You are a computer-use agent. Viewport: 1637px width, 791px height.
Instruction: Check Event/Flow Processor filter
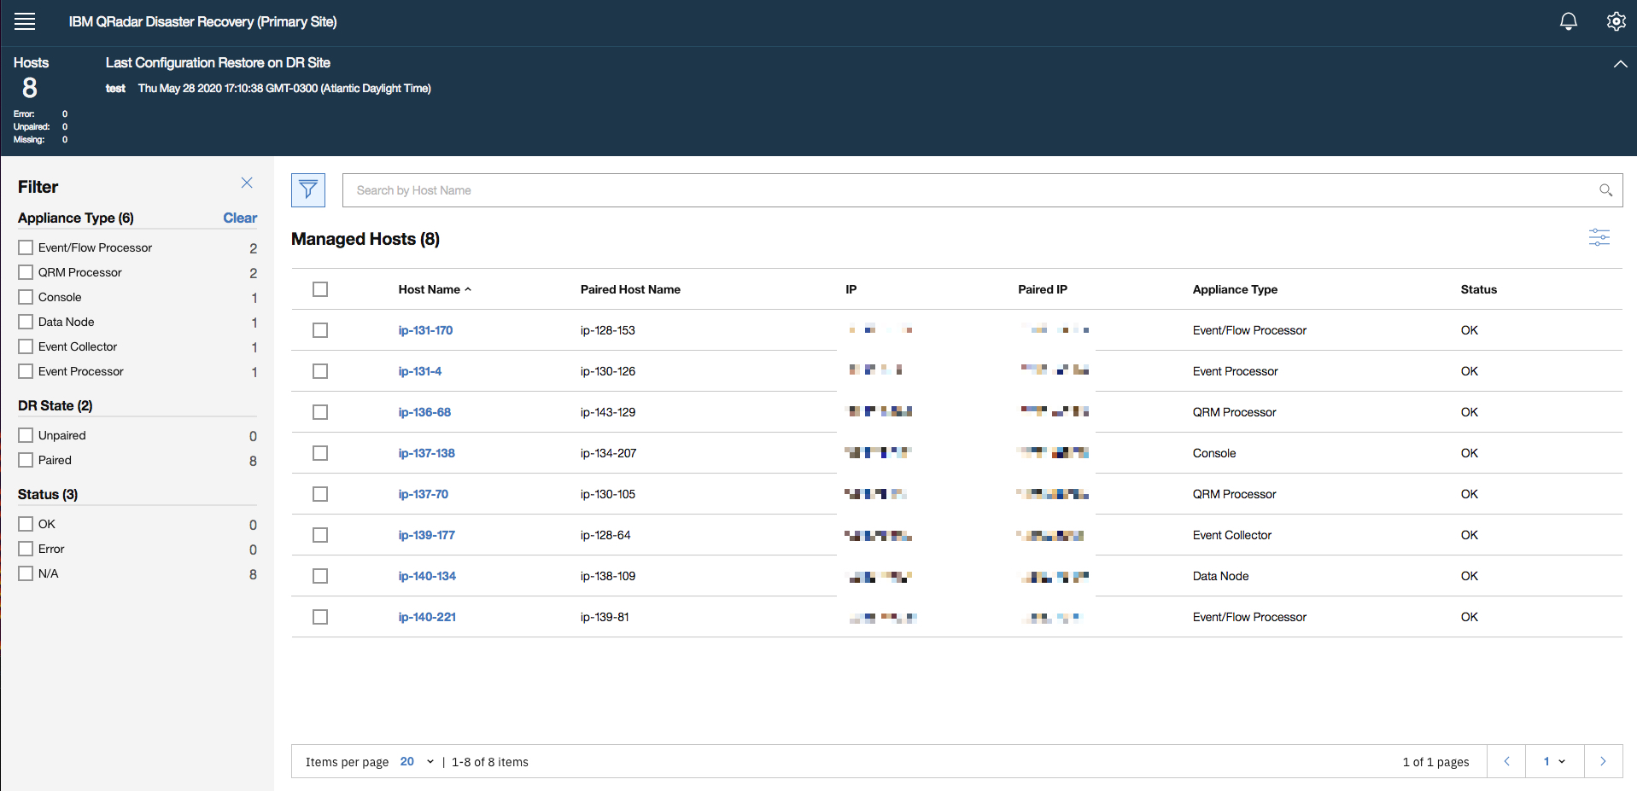(x=26, y=247)
